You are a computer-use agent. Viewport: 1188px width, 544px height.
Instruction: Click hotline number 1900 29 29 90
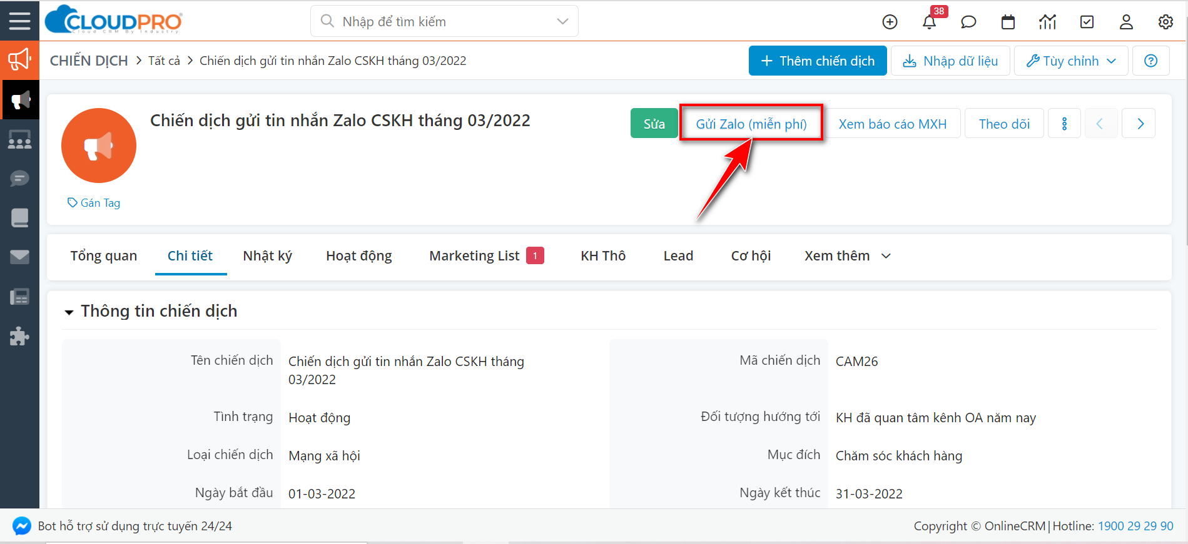(1135, 526)
